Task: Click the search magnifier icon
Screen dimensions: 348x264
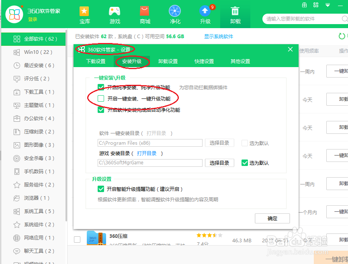Action: pos(345,19)
